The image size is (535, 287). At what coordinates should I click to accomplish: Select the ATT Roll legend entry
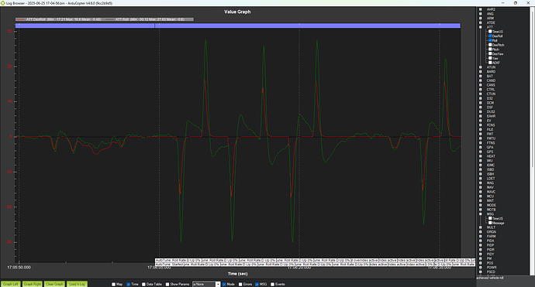150,19
